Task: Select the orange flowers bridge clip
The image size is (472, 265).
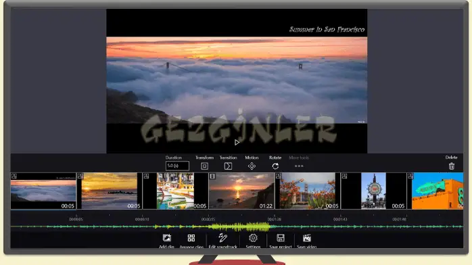Action: coord(308,191)
